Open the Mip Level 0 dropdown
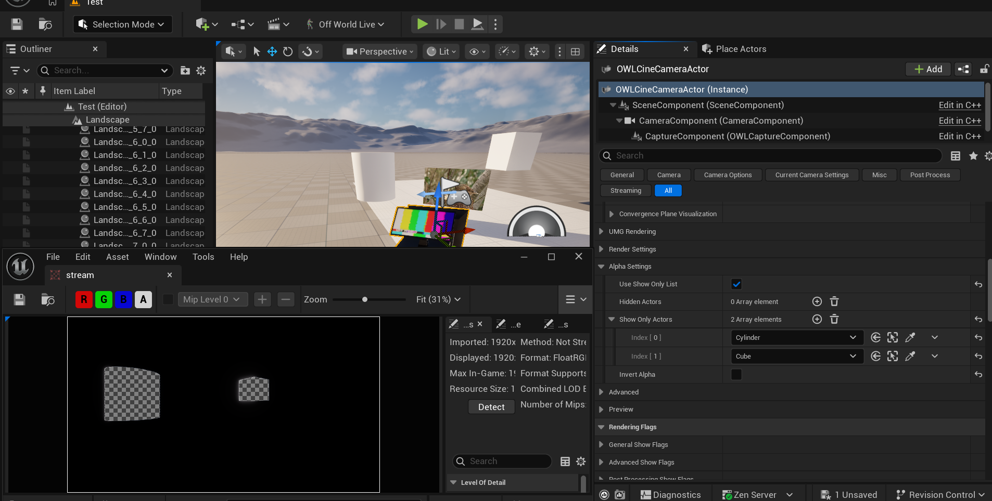This screenshot has height=501, width=992. 213,299
